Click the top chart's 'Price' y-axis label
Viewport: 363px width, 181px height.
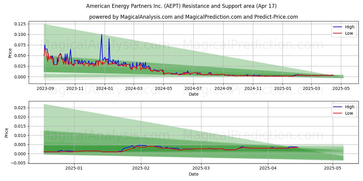pyautogui.click(x=10, y=53)
